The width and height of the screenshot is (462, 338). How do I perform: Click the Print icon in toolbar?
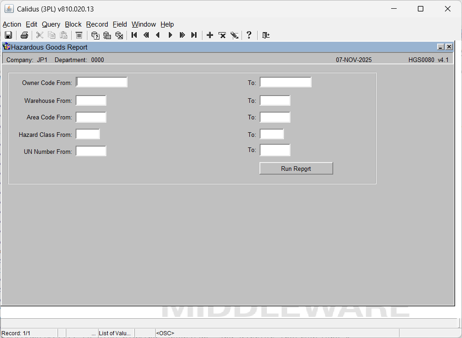[x=24, y=35]
